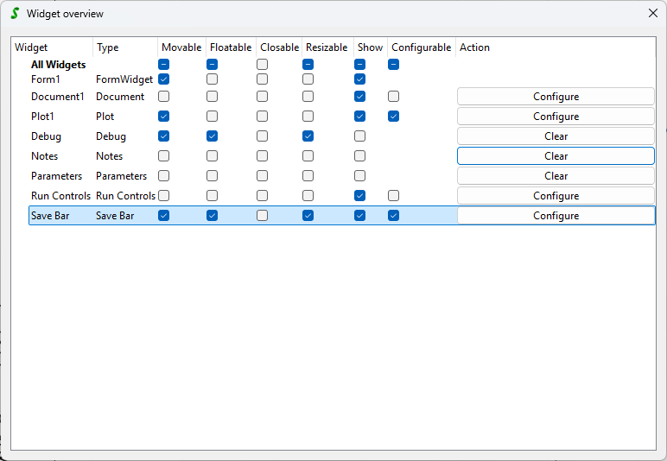The height and width of the screenshot is (461, 667).
Task: Select the All Widgets row
Action: [x=58, y=65]
